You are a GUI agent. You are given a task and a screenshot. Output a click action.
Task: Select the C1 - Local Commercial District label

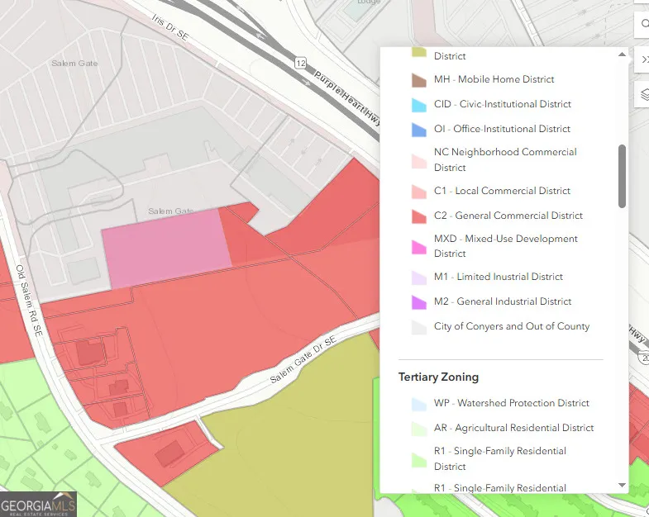point(502,191)
